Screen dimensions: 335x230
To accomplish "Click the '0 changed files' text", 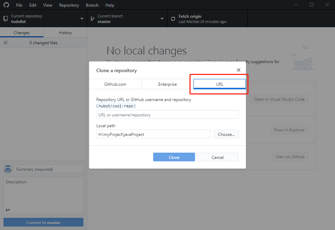I will 43,43.
